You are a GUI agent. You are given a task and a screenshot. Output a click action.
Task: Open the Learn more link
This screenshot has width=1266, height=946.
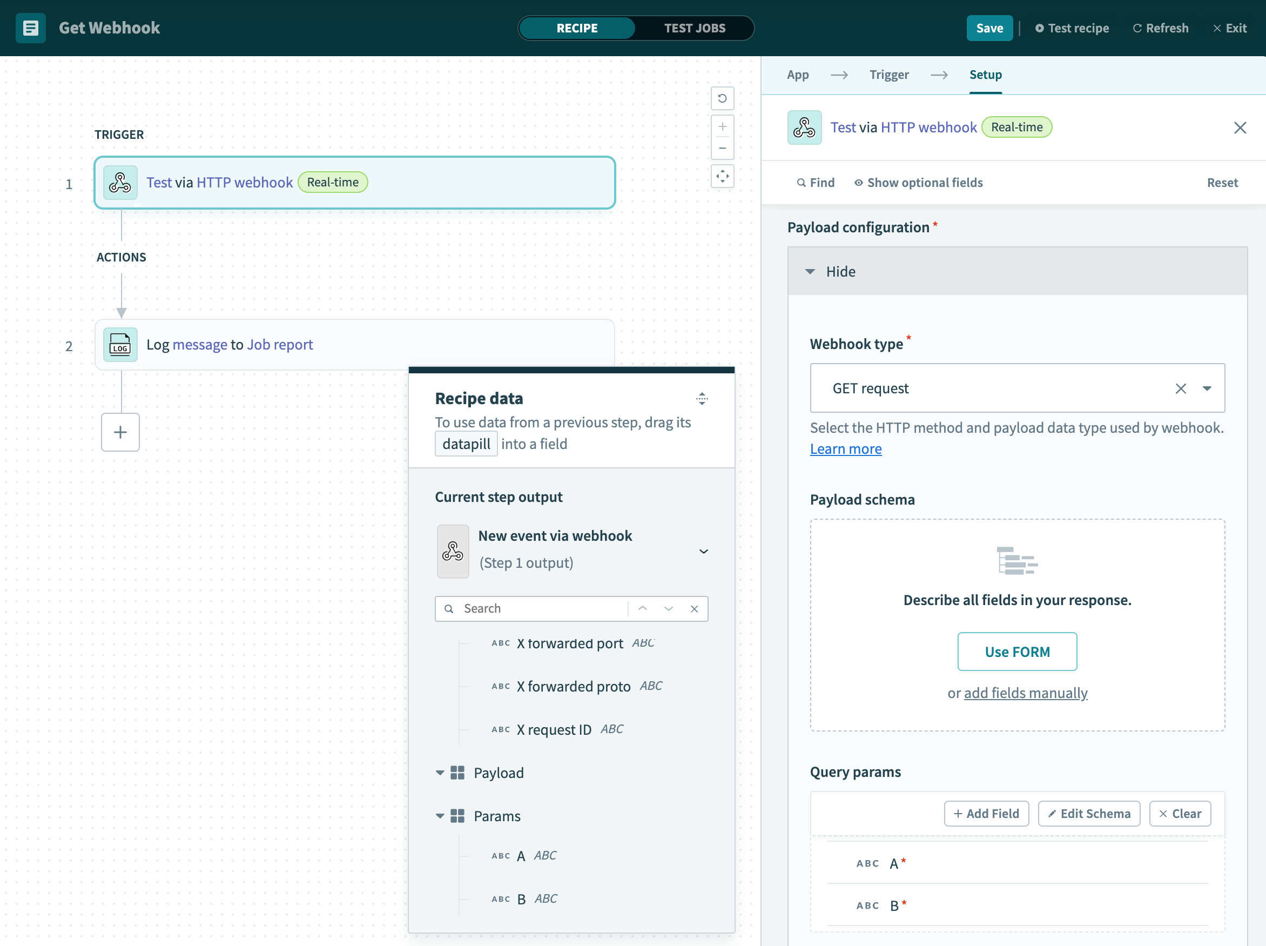tap(845, 449)
